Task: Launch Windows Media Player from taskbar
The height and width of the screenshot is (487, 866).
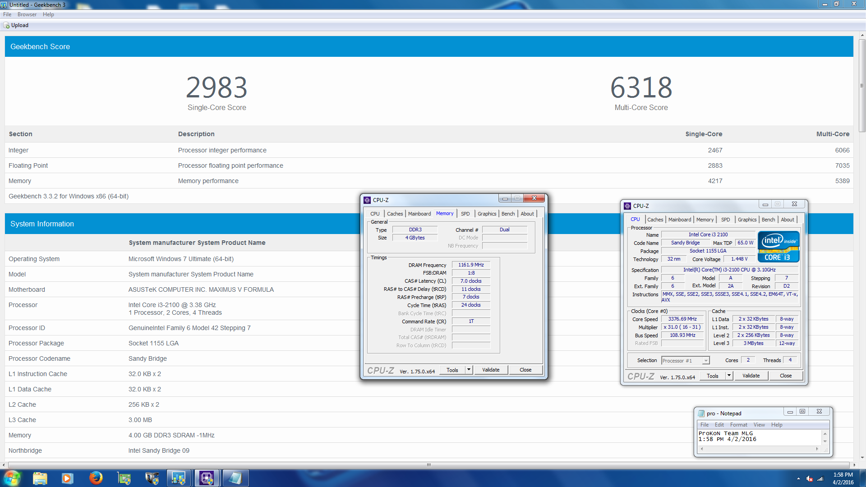Action: coord(67,478)
